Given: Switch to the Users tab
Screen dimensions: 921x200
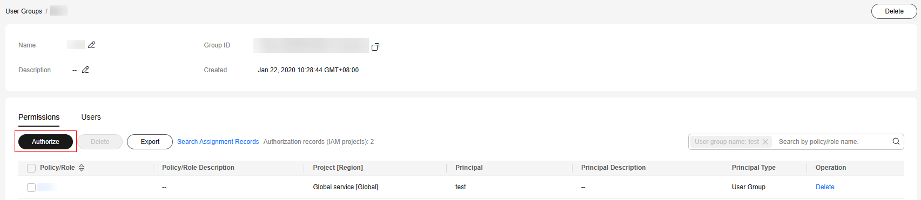Looking at the screenshot, I should (x=91, y=117).
